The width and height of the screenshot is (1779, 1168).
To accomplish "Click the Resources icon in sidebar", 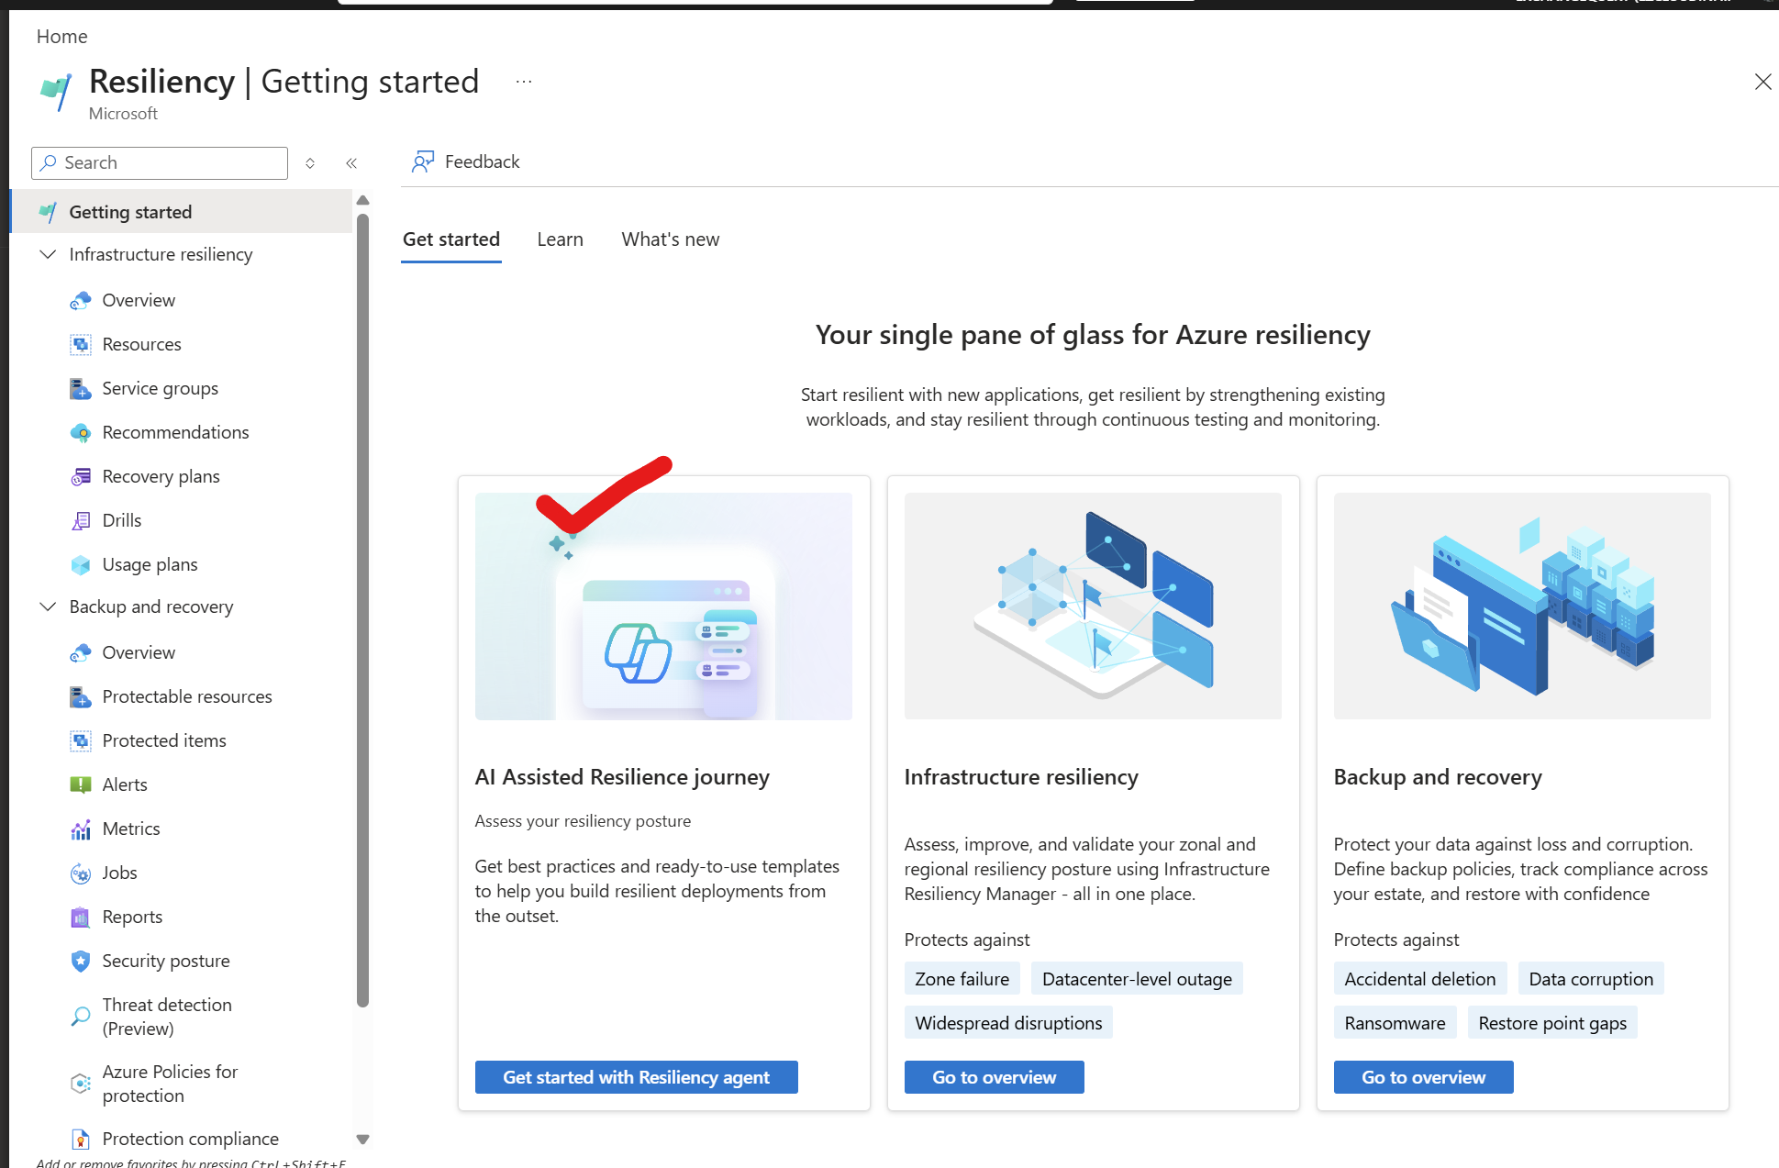I will pyautogui.click(x=81, y=344).
